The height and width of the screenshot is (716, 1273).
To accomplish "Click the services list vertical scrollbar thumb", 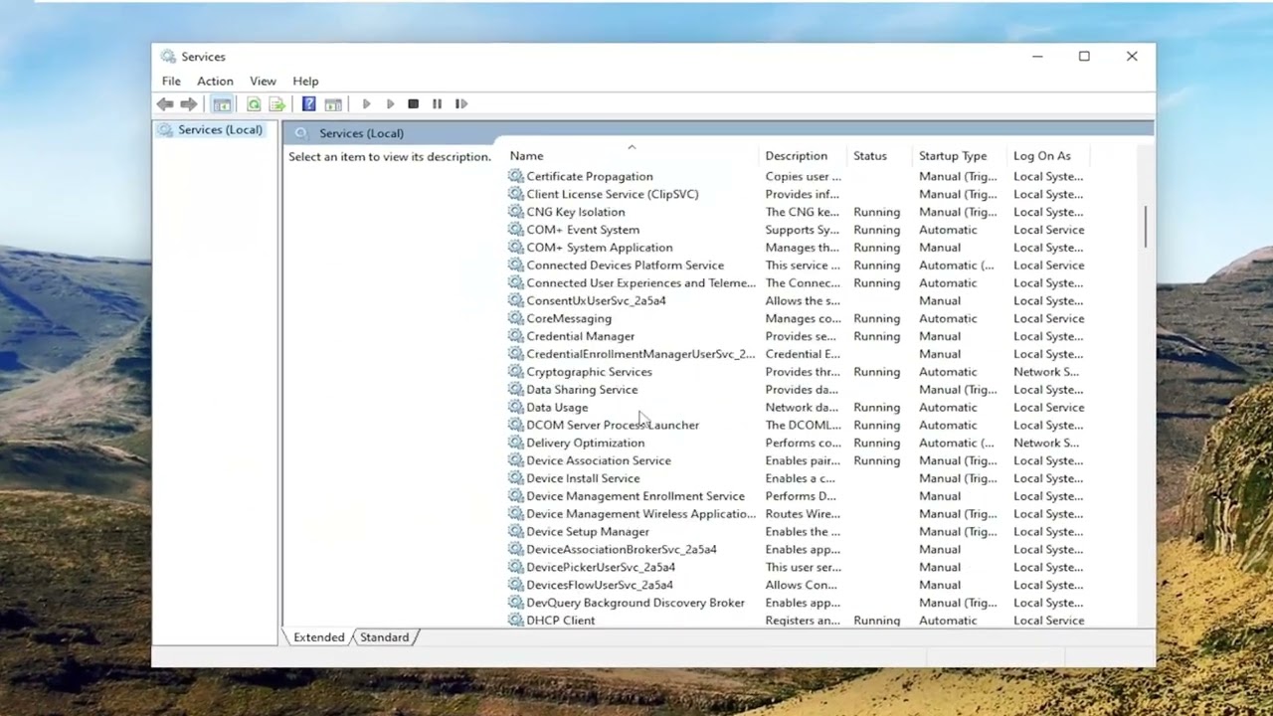I will coord(1146,227).
